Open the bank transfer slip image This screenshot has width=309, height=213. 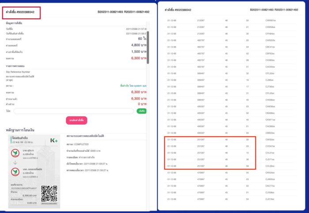tap(34, 170)
